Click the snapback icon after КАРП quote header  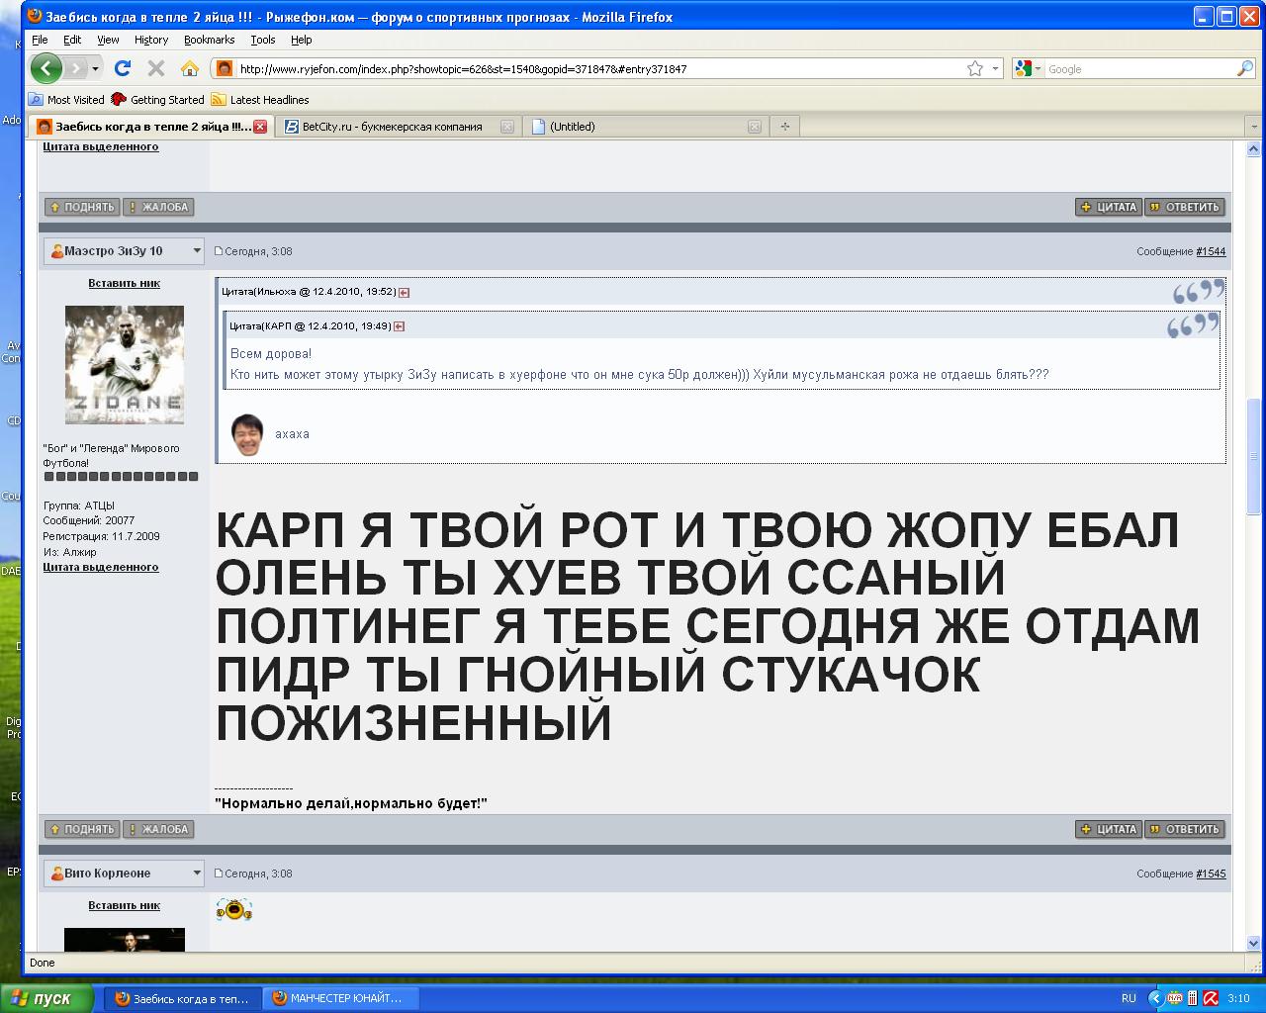[x=399, y=326]
